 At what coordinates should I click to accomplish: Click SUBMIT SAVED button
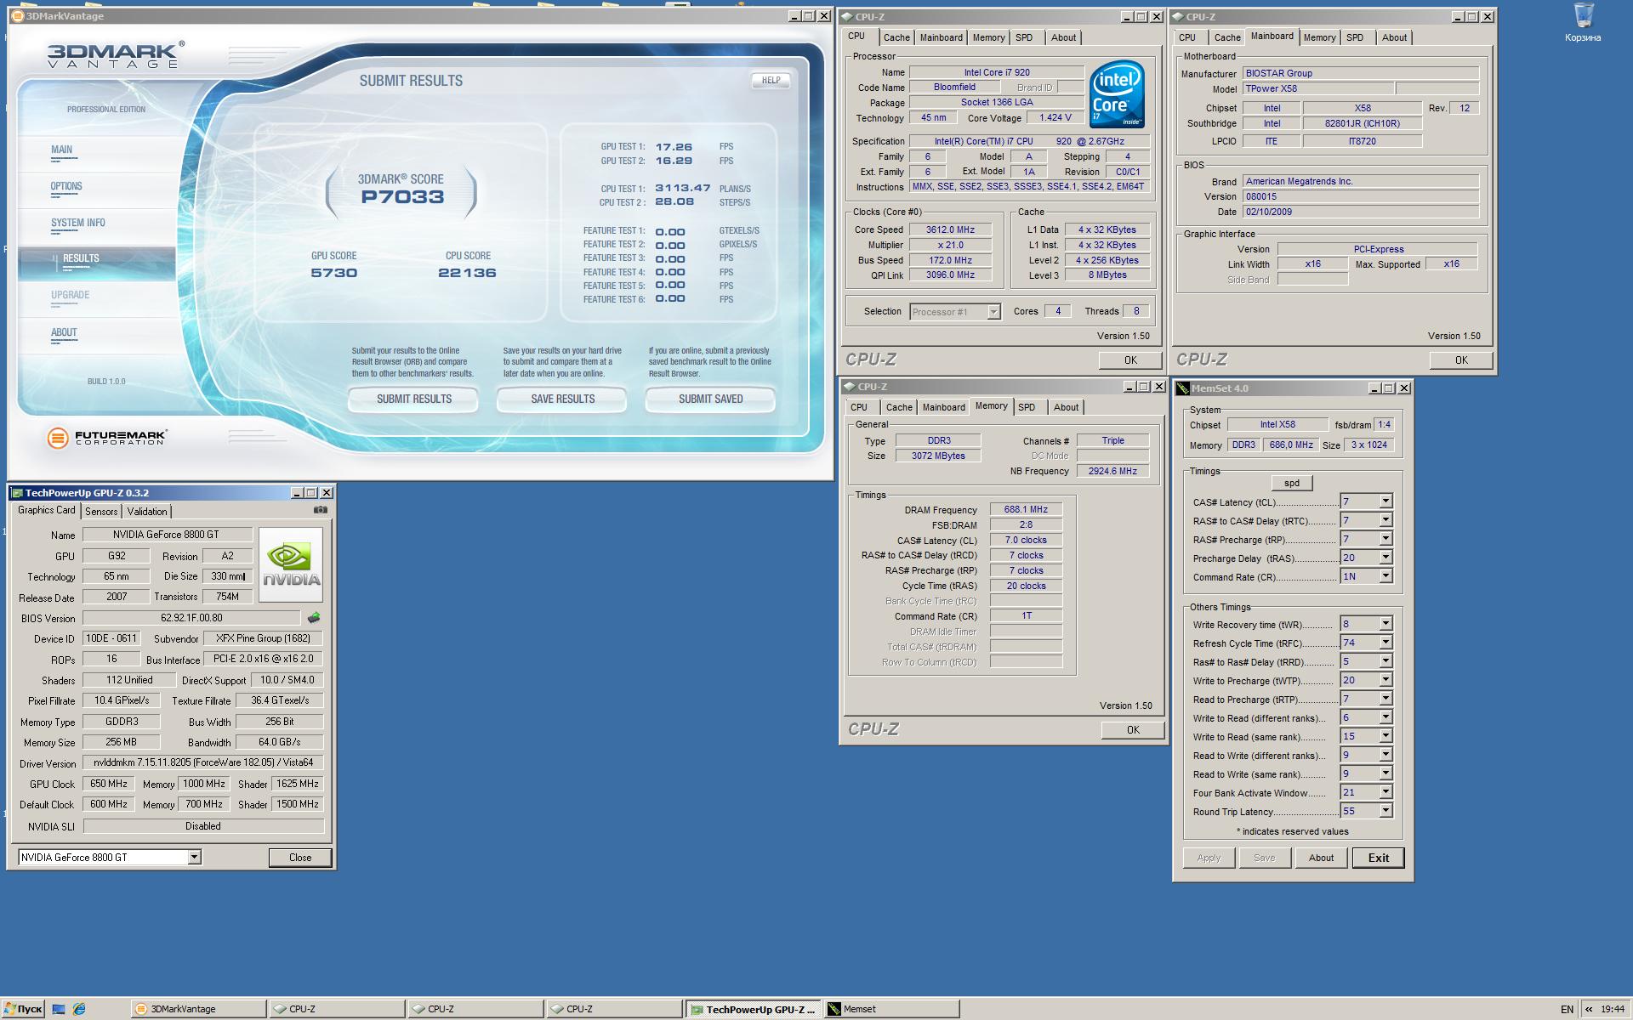point(710,399)
